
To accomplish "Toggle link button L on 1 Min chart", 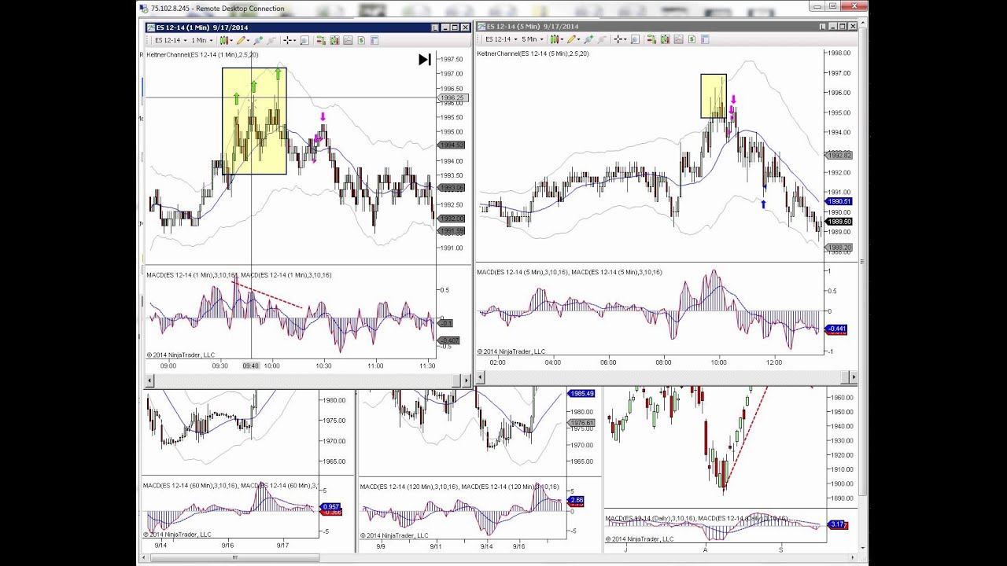I will pos(434,28).
